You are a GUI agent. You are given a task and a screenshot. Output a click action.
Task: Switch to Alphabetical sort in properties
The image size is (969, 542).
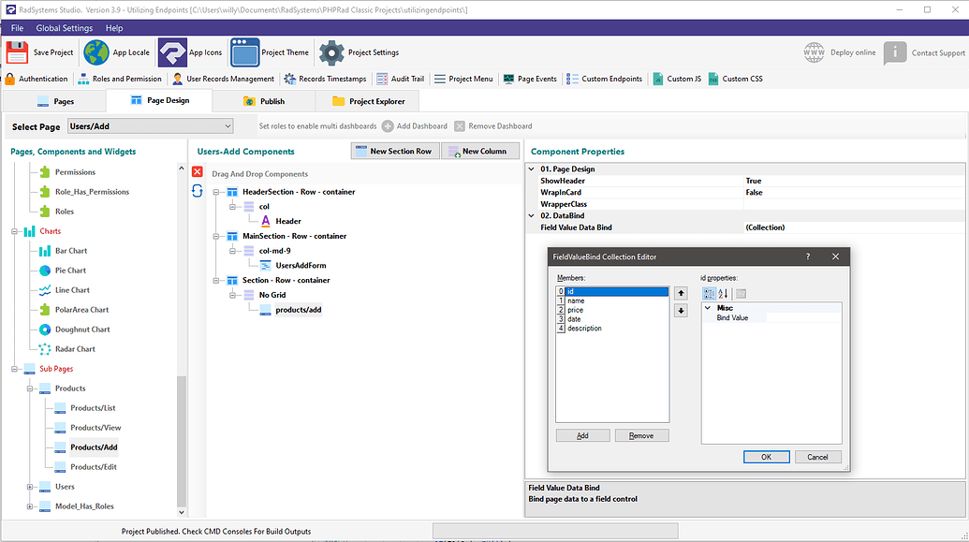[723, 293]
